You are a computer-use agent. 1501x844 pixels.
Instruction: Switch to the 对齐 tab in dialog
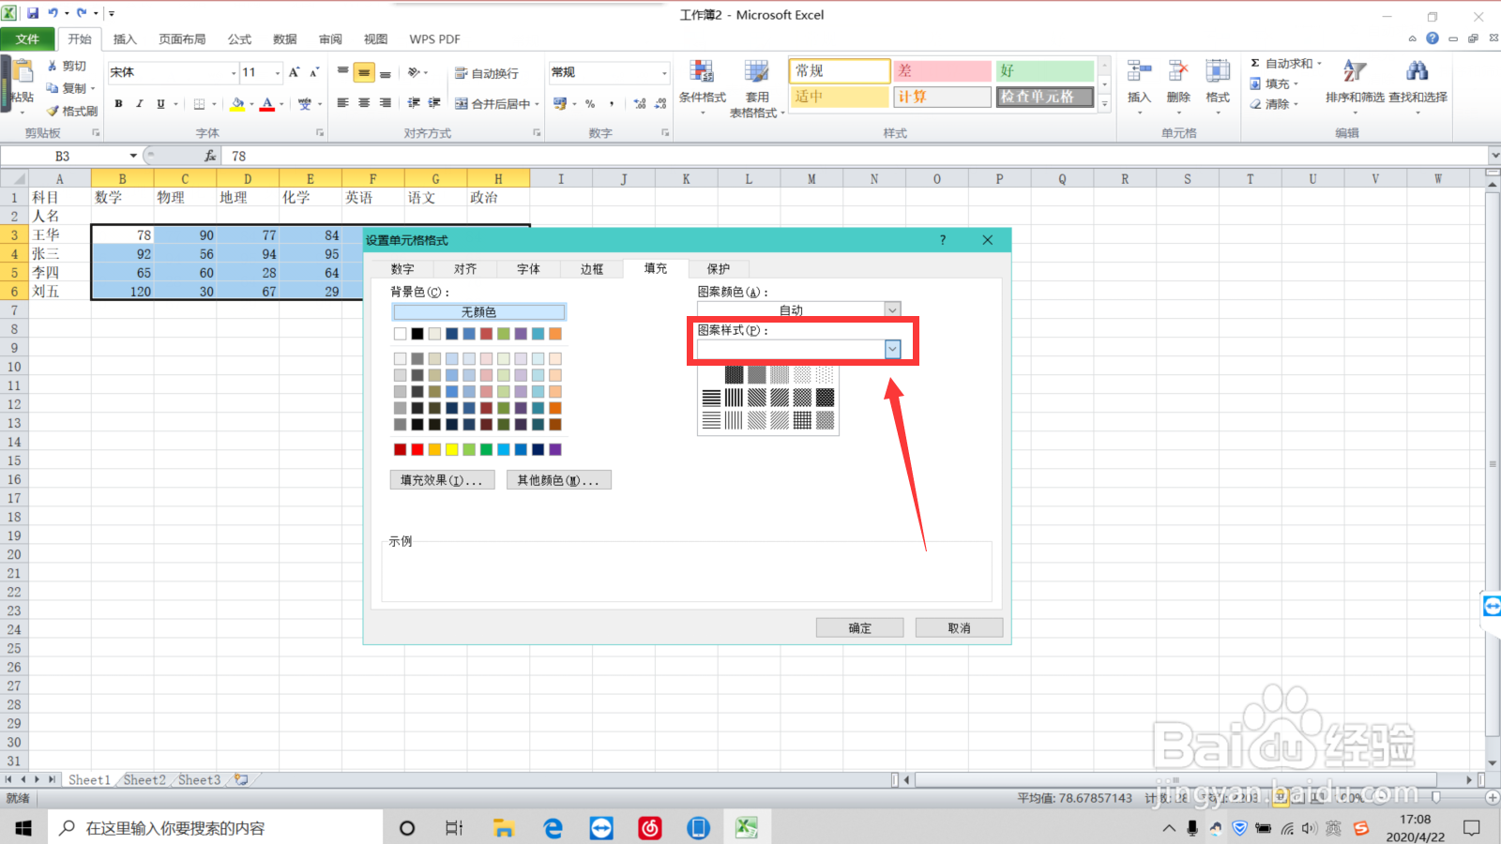tap(465, 269)
